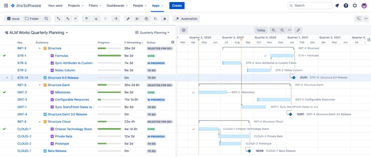This screenshot has width=371, height=157.
Task: Click the Today button in Gantt
Action: pos(261,30)
